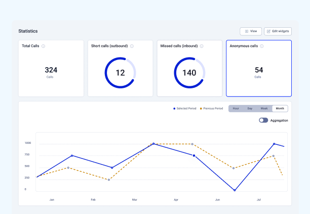Switch chart to Week view
Viewport: 310px width, 214px height.
264,109
